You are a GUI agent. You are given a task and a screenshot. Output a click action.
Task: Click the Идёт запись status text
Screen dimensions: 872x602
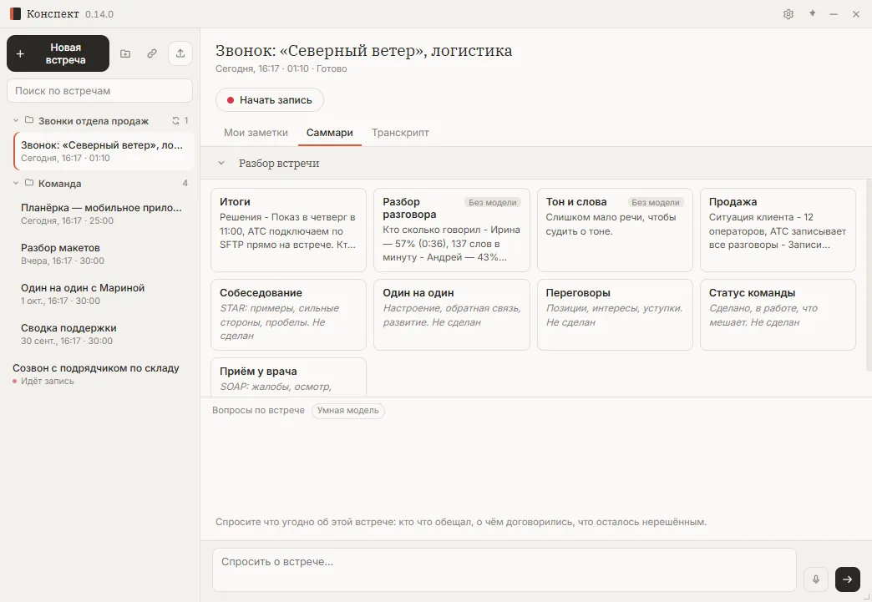[x=48, y=381]
